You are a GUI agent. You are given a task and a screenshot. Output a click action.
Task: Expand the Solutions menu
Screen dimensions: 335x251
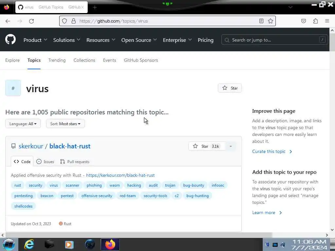coord(67,40)
